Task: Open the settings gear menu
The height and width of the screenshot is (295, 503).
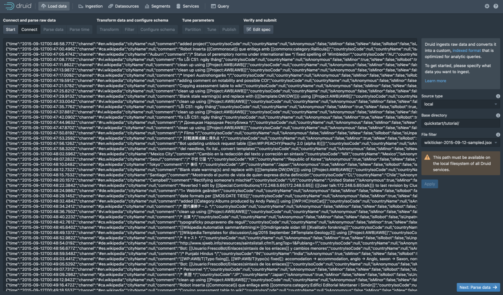Action: pyautogui.click(x=487, y=6)
